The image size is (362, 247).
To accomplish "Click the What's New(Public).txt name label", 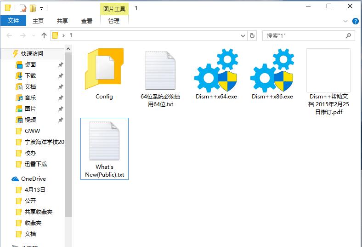I will pyautogui.click(x=105, y=171).
